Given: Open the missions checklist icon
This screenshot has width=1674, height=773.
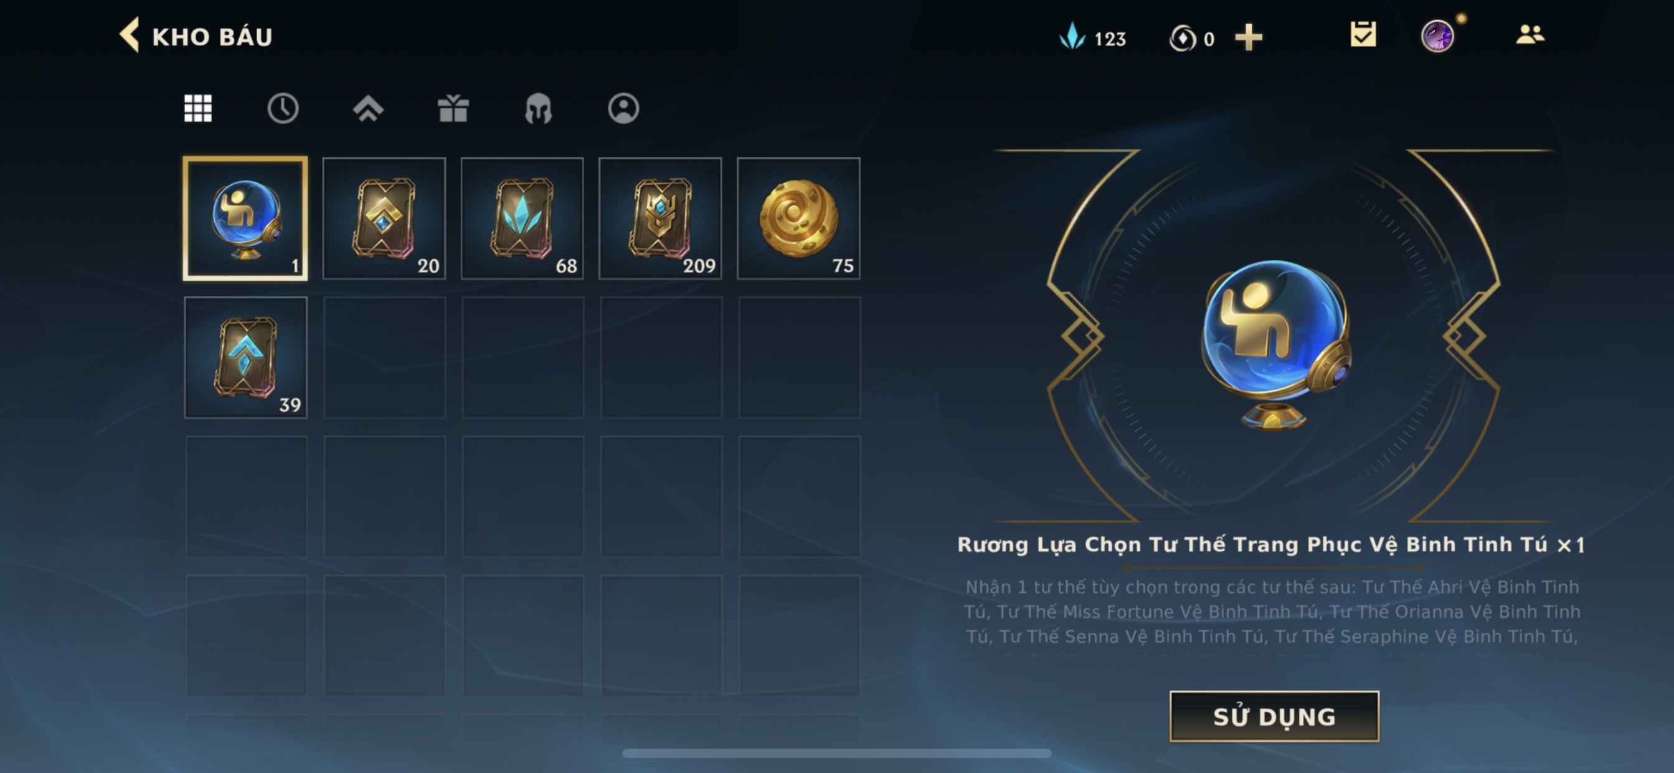Looking at the screenshot, I should pos(1363,34).
